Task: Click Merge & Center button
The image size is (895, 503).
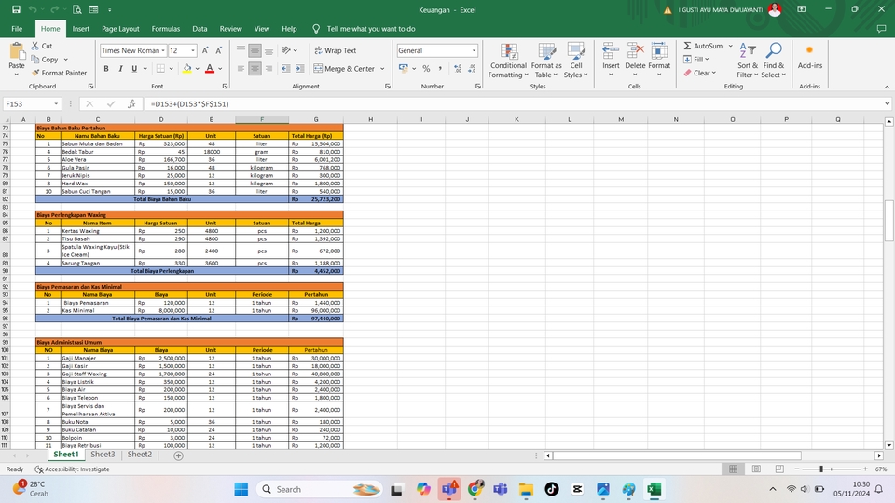Action: (x=344, y=68)
